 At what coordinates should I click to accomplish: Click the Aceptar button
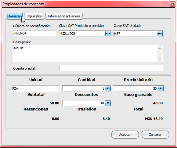tap(125, 135)
